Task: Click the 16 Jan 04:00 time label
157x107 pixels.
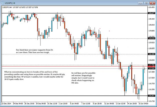Action: click(143, 103)
